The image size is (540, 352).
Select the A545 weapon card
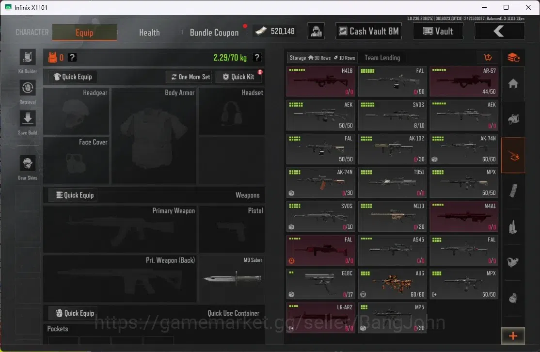pyautogui.click(x=392, y=250)
